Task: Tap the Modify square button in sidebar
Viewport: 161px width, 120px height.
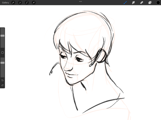Action: pyautogui.click(x=3, y=53)
